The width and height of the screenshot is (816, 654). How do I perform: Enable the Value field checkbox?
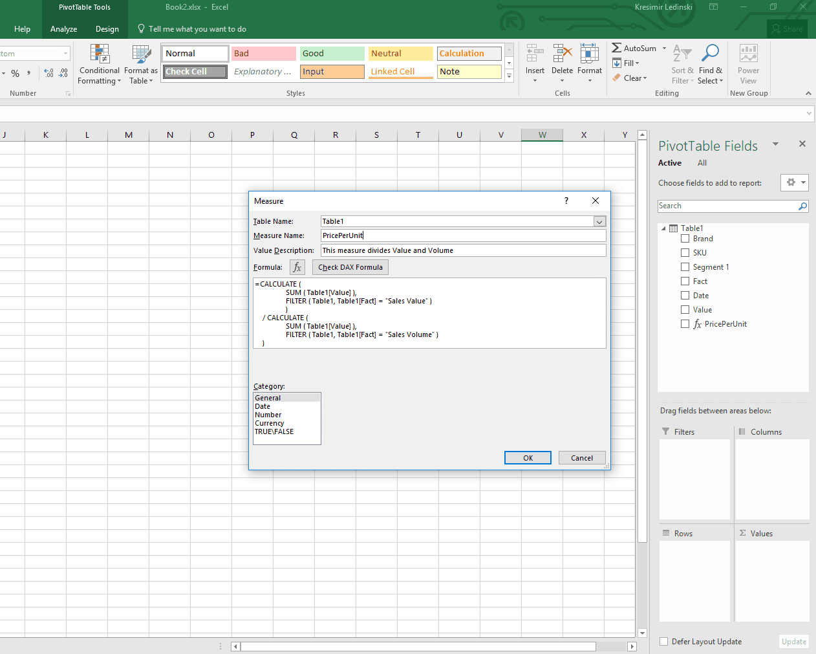[685, 309]
